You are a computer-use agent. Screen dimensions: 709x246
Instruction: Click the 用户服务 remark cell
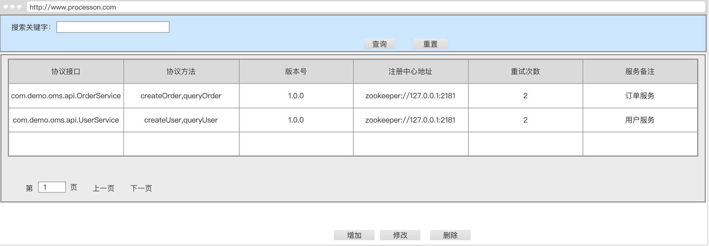tap(640, 120)
